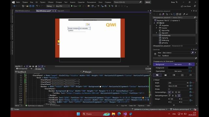
Task: Click wrench Properties view button beside Name field
Action: [x=192, y=53]
